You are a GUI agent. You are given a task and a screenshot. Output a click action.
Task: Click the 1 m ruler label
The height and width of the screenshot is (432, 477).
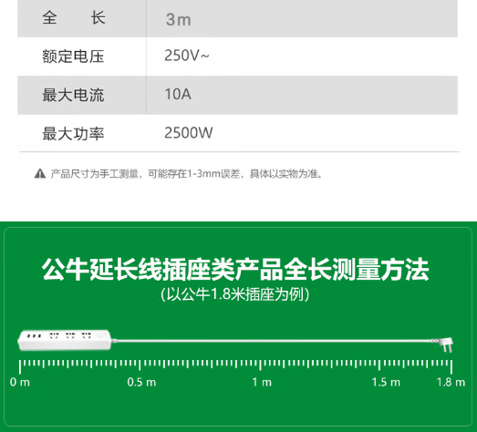click(x=262, y=382)
